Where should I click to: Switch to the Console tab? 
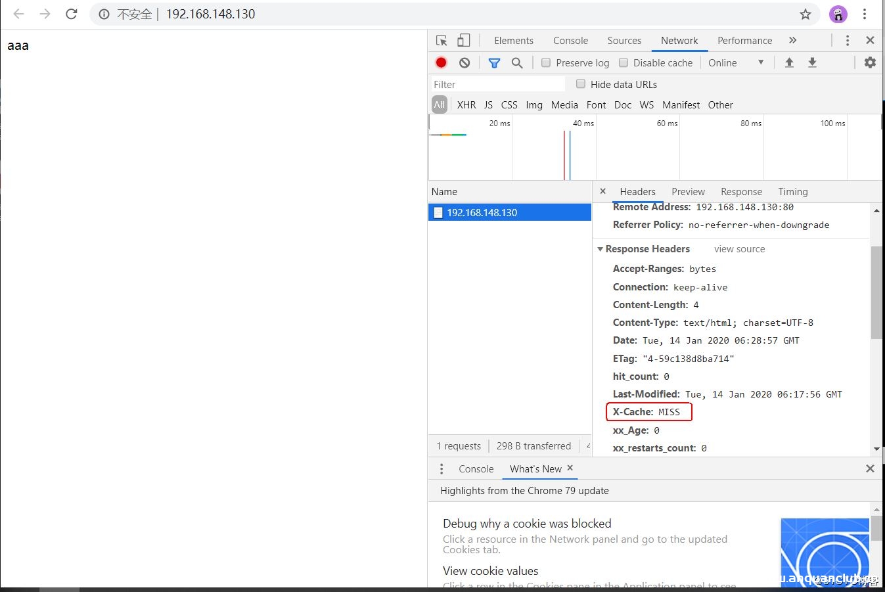pos(570,40)
